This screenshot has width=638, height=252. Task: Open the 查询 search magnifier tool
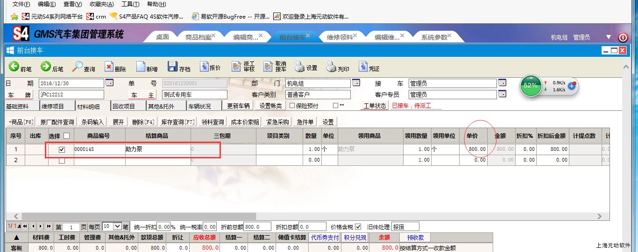[78, 67]
